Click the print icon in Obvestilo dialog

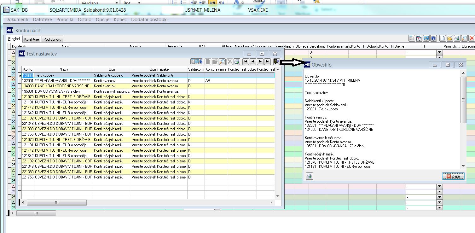click(x=309, y=176)
